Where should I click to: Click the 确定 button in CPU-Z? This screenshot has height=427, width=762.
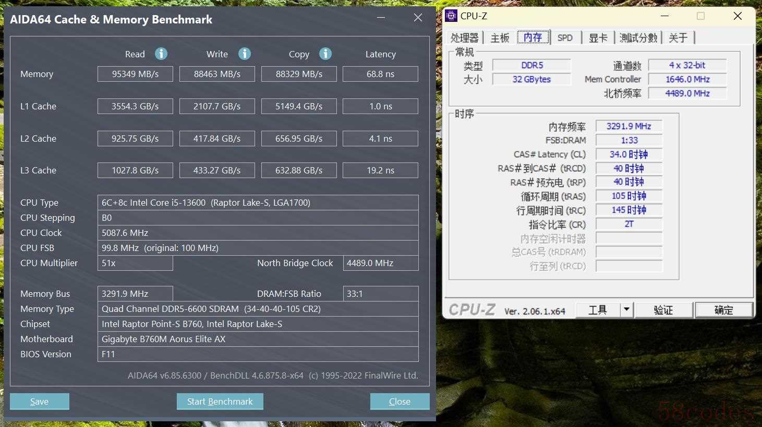tap(724, 310)
